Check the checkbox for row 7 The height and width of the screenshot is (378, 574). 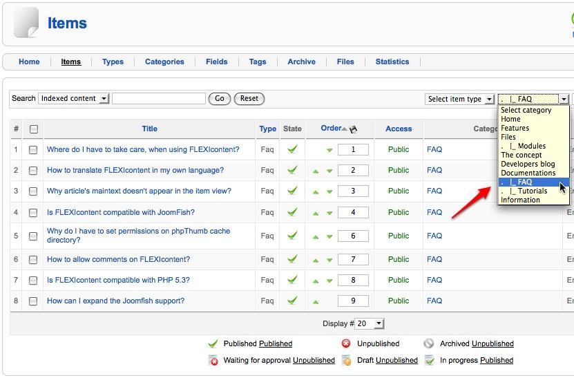pyautogui.click(x=33, y=281)
